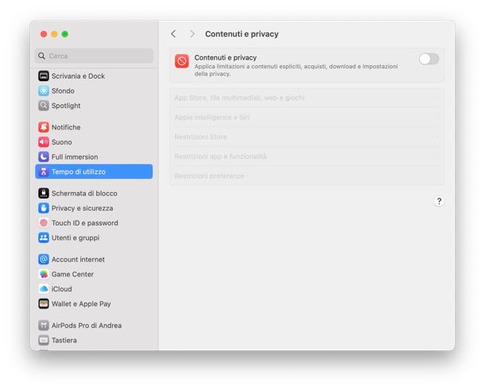Screen dimensions: 485x390
Task: Select Tempo di utilizzo in sidebar
Action: point(94,172)
